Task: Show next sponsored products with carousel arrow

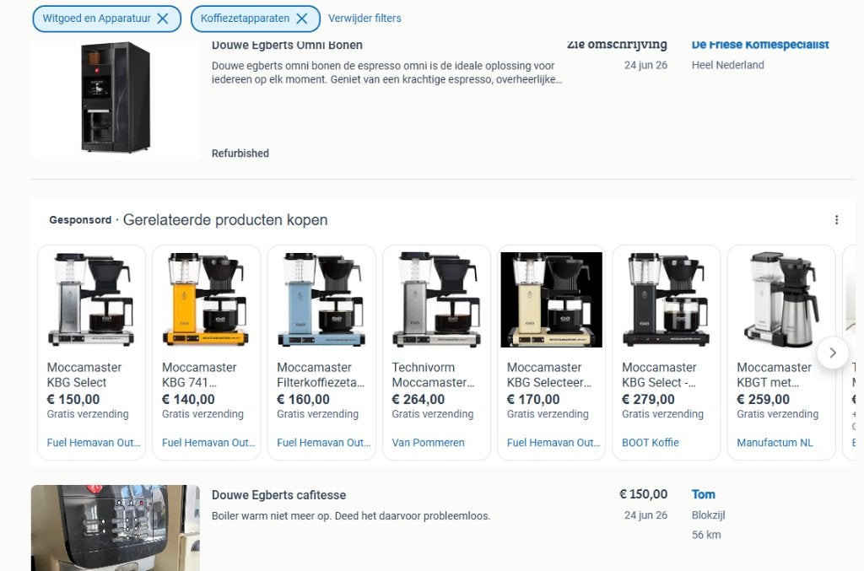Action: [833, 353]
